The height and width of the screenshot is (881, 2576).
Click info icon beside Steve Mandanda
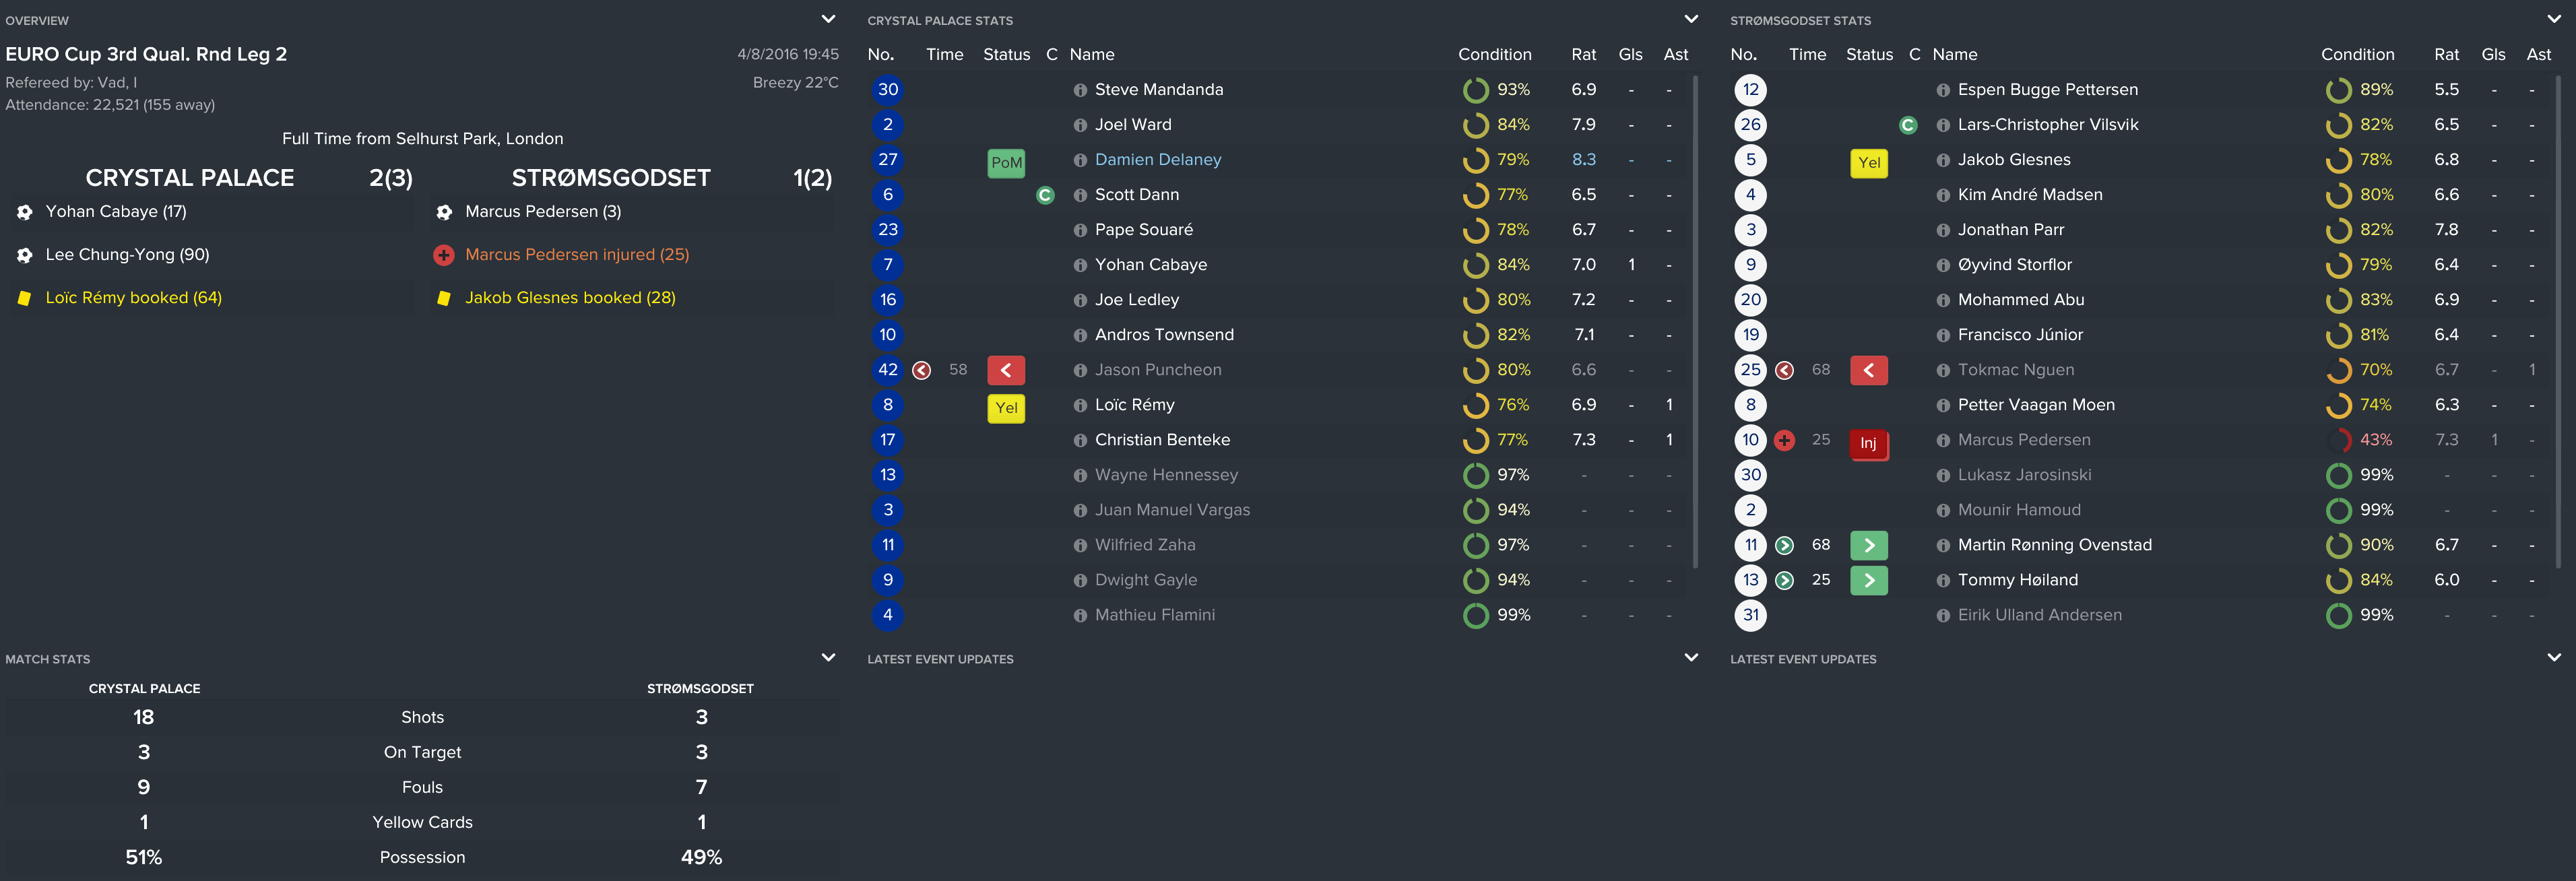(1080, 90)
